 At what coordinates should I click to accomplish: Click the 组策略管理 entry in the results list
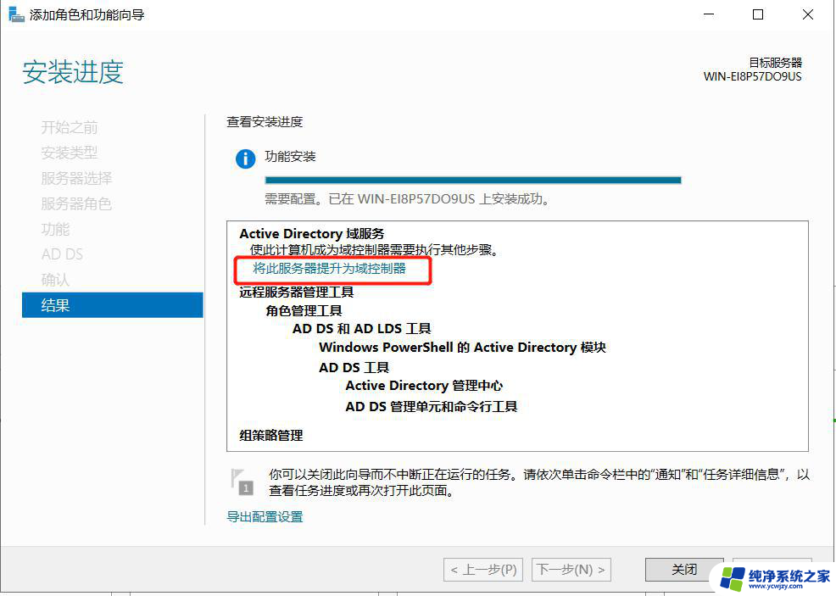click(270, 436)
